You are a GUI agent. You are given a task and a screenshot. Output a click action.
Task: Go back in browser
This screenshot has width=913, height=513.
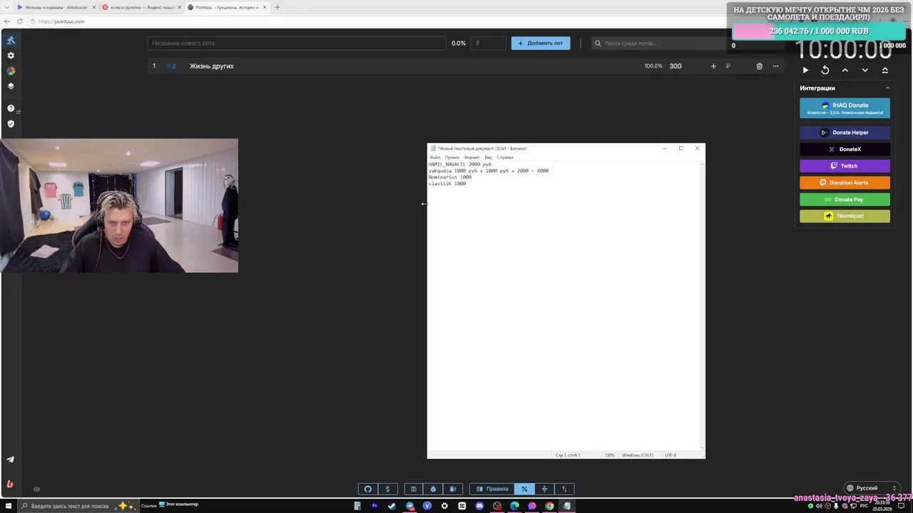[x=6, y=21]
